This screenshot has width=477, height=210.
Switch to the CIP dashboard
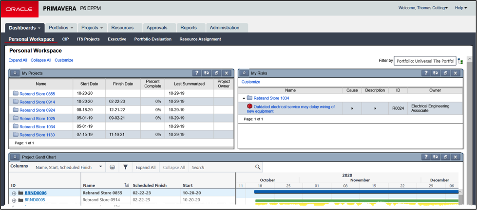(x=65, y=39)
